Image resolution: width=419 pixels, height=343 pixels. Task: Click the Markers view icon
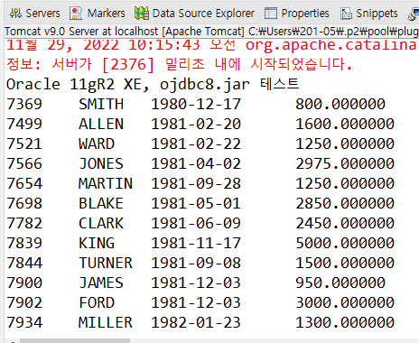pos(76,14)
